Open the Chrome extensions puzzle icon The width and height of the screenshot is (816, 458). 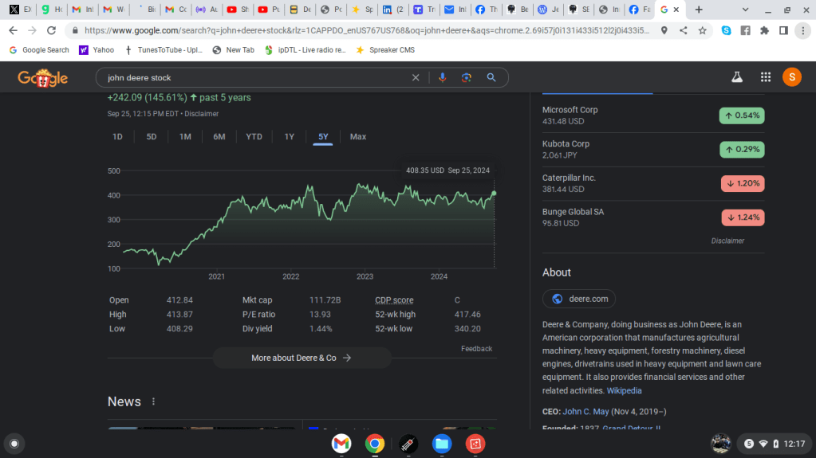(x=764, y=30)
